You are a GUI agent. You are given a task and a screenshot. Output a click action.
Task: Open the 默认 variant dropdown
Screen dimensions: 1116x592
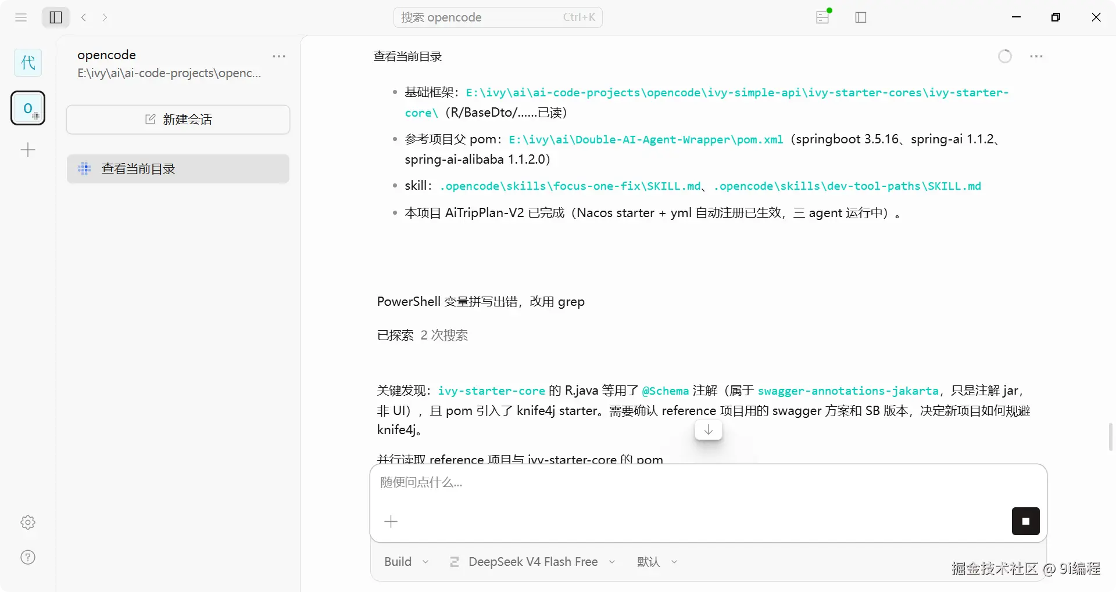click(657, 562)
